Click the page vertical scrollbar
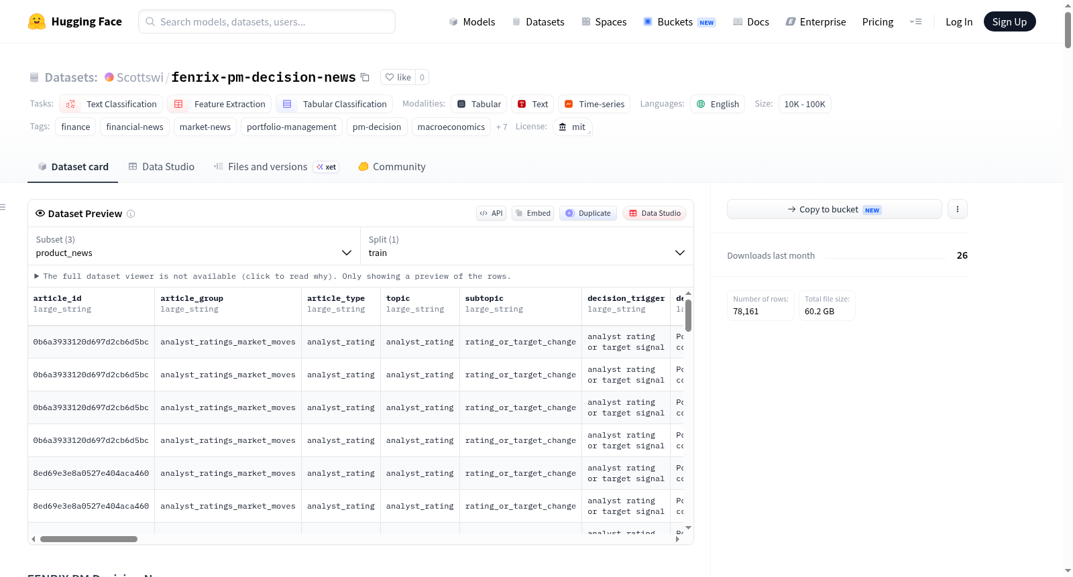The width and height of the screenshot is (1073, 577). pyautogui.click(x=1068, y=30)
